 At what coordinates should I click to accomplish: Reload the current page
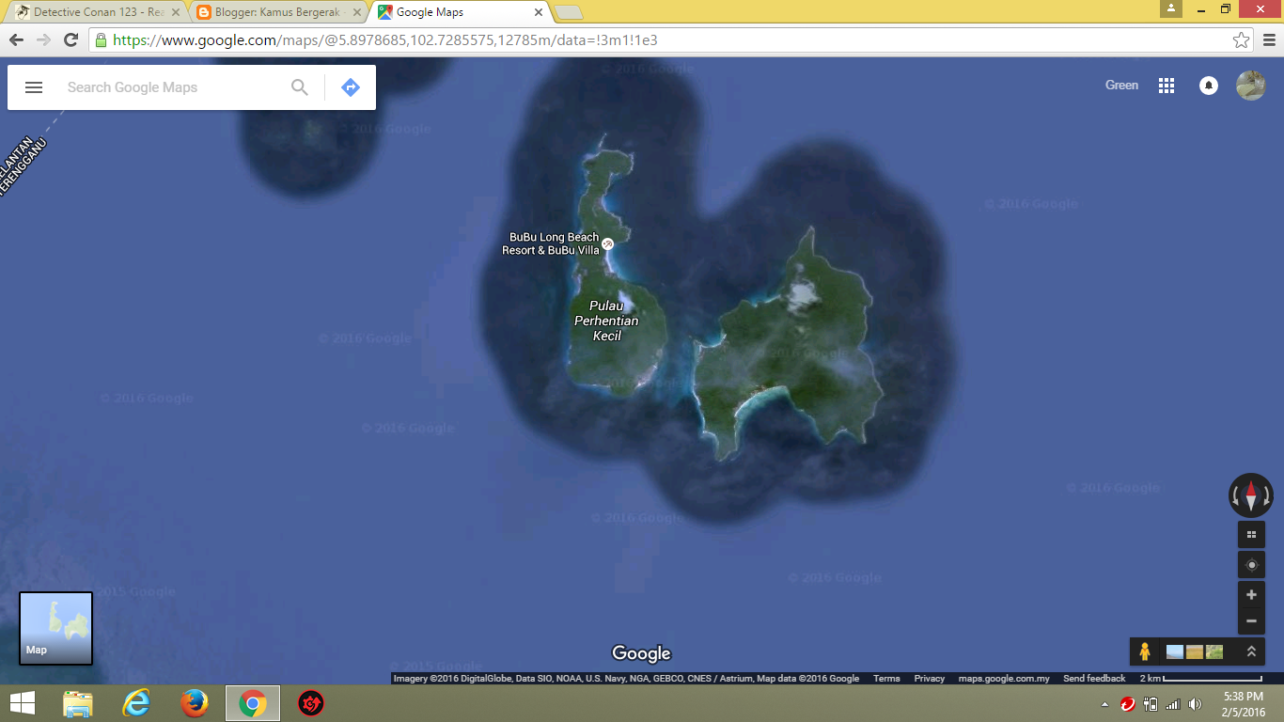70,39
